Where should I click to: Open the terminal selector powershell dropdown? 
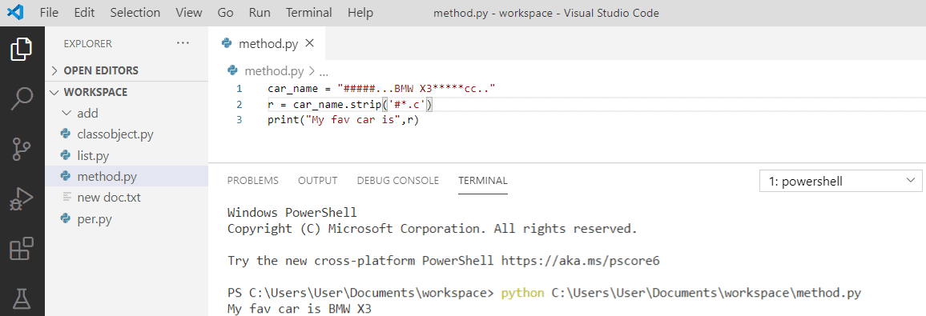(840, 182)
